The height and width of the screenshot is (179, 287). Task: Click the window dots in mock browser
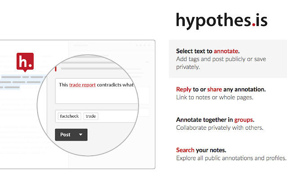point(143,45)
